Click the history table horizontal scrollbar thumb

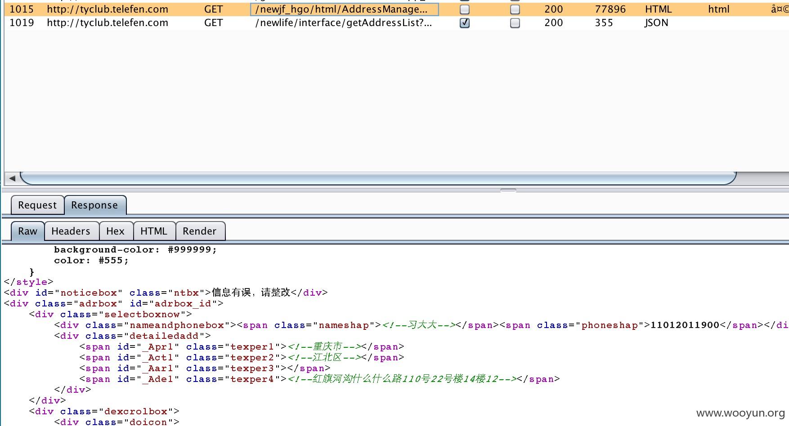378,178
